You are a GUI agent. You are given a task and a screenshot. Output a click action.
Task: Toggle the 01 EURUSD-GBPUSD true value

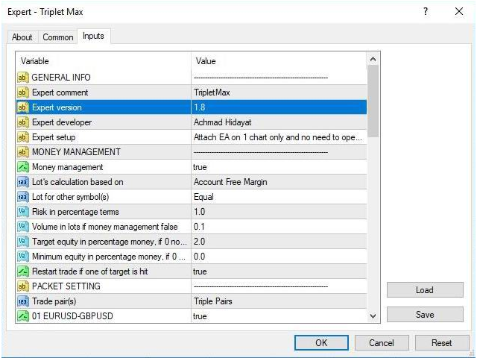point(200,316)
